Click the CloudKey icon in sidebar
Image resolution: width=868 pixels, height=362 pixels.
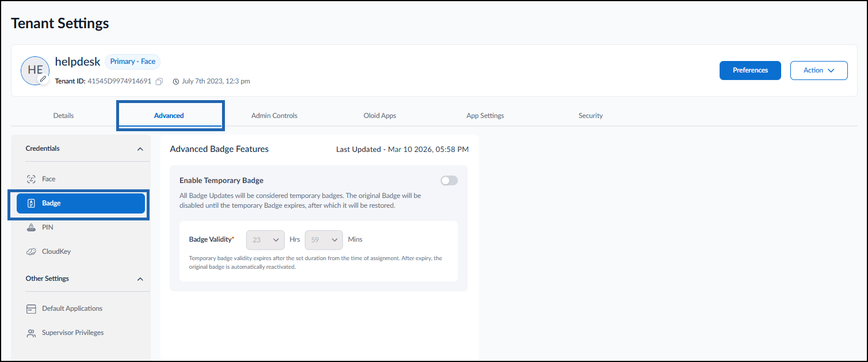tap(32, 252)
